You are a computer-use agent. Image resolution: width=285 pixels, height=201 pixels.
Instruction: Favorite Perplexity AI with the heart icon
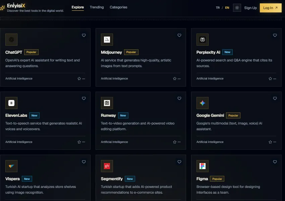275,35
